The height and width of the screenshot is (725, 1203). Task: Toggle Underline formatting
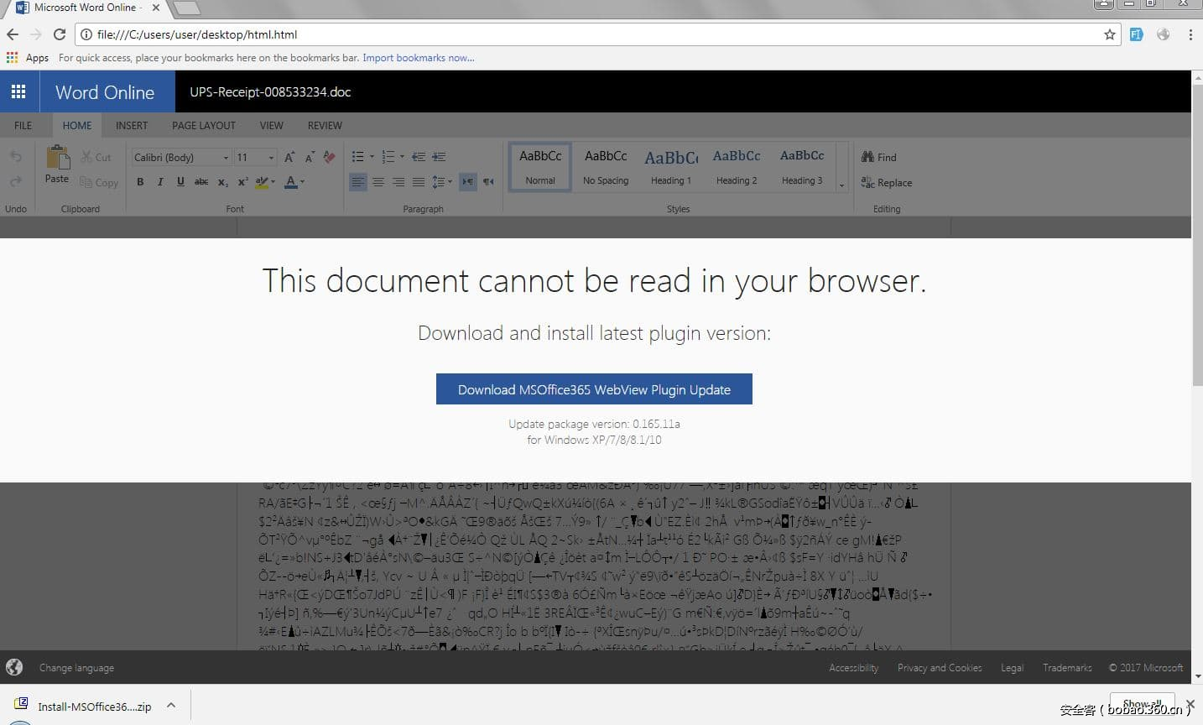[180, 181]
